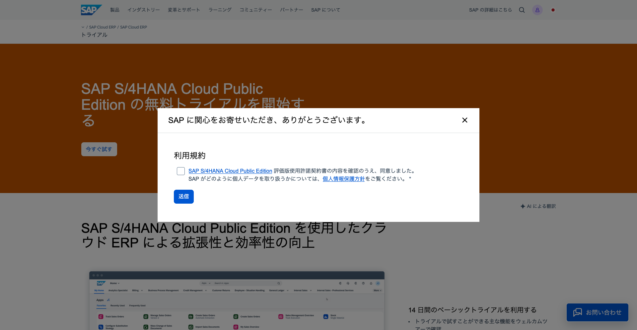This screenshot has width=637, height=330.
Task: Click the SAP logo in header
Action: [91, 10]
